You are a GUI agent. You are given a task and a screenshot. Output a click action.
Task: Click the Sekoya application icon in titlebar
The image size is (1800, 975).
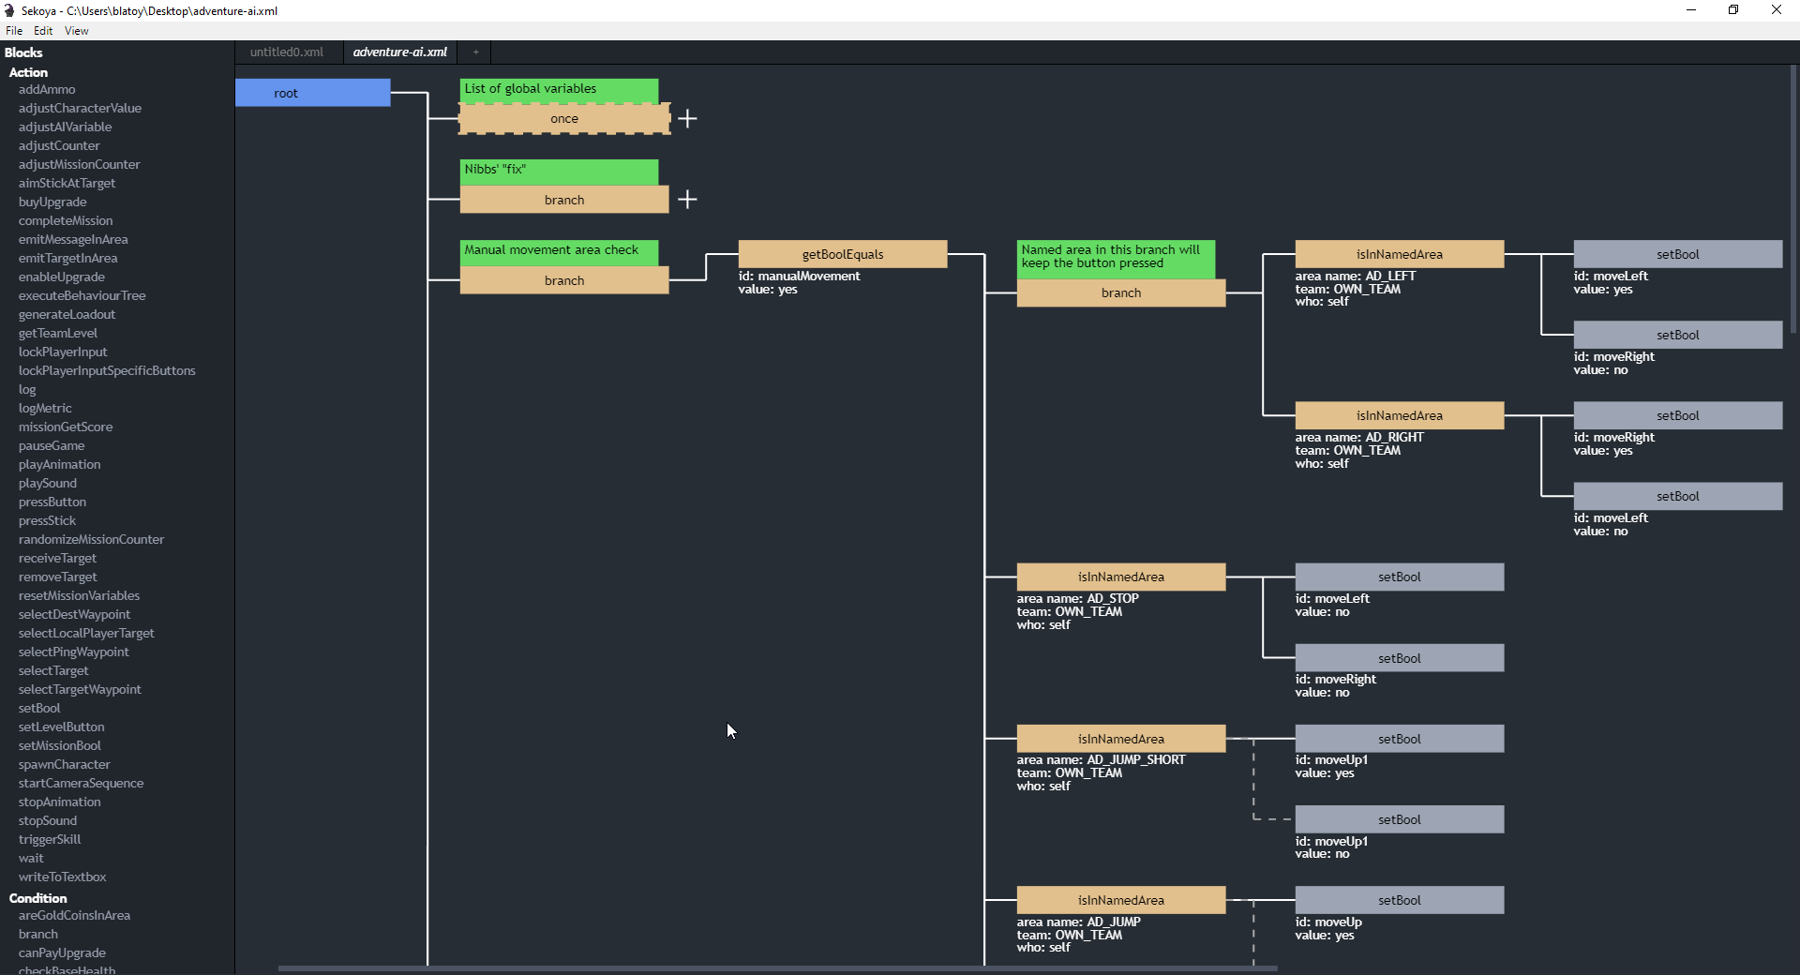[9, 10]
